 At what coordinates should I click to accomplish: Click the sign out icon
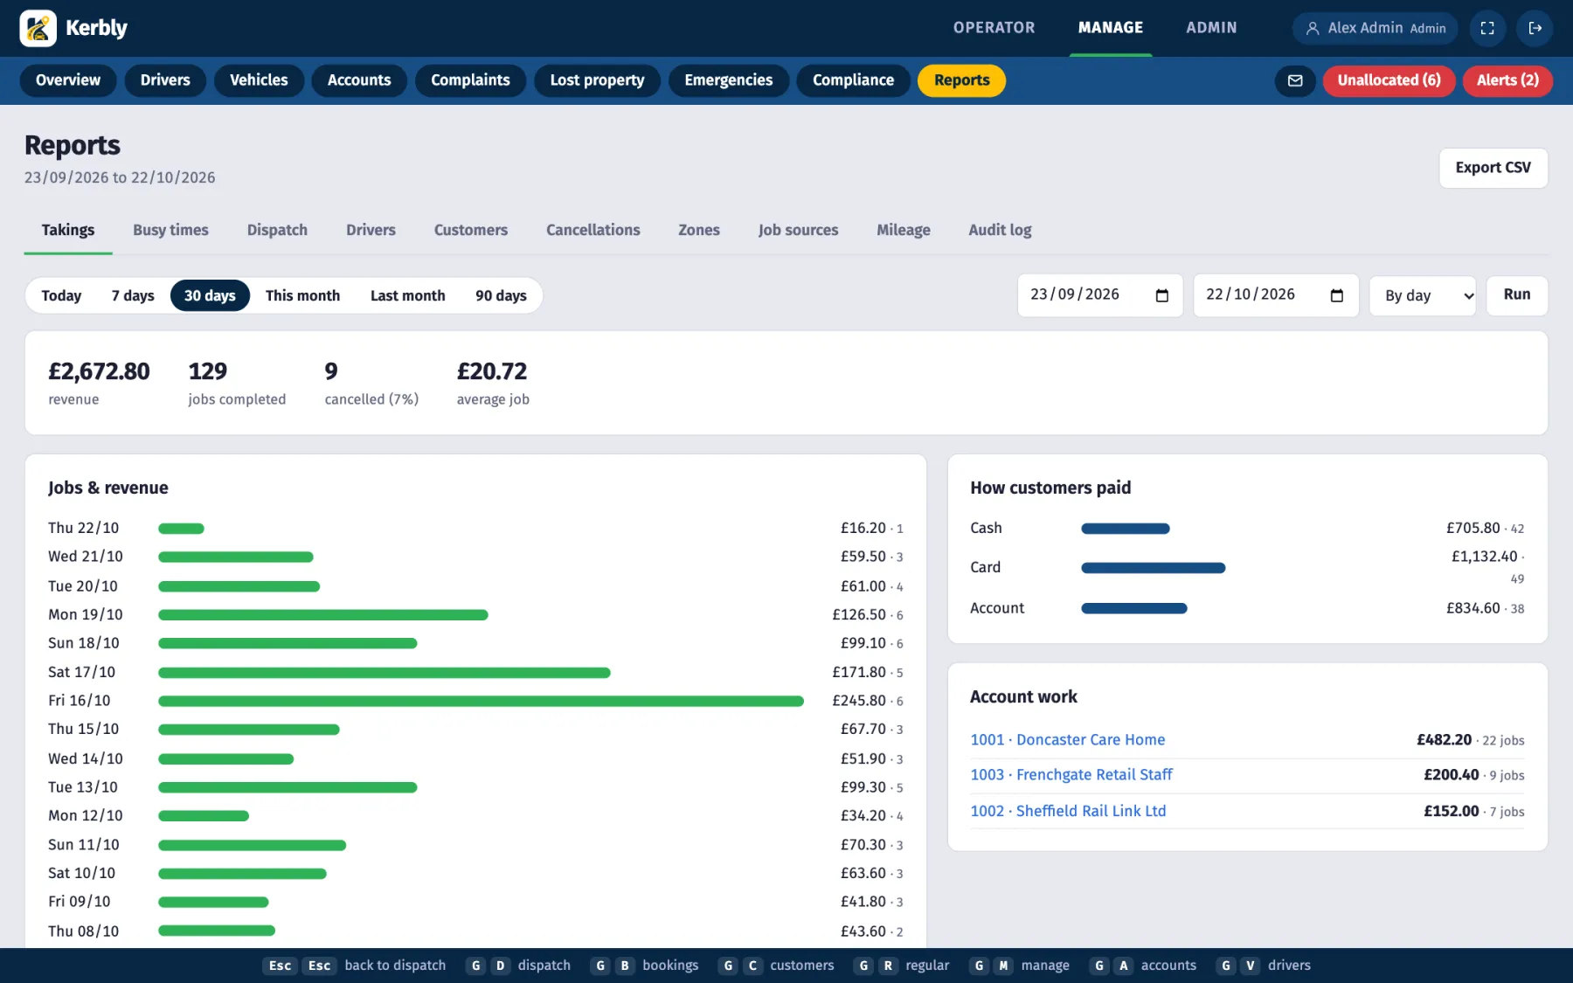(x=1535, y=28)
